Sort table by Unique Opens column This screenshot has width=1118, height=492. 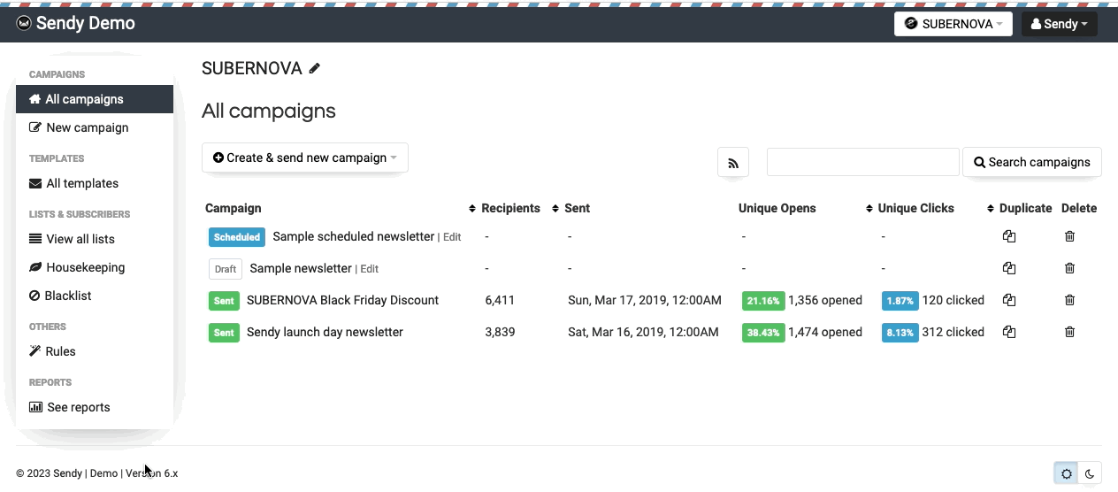pos(869,209)
